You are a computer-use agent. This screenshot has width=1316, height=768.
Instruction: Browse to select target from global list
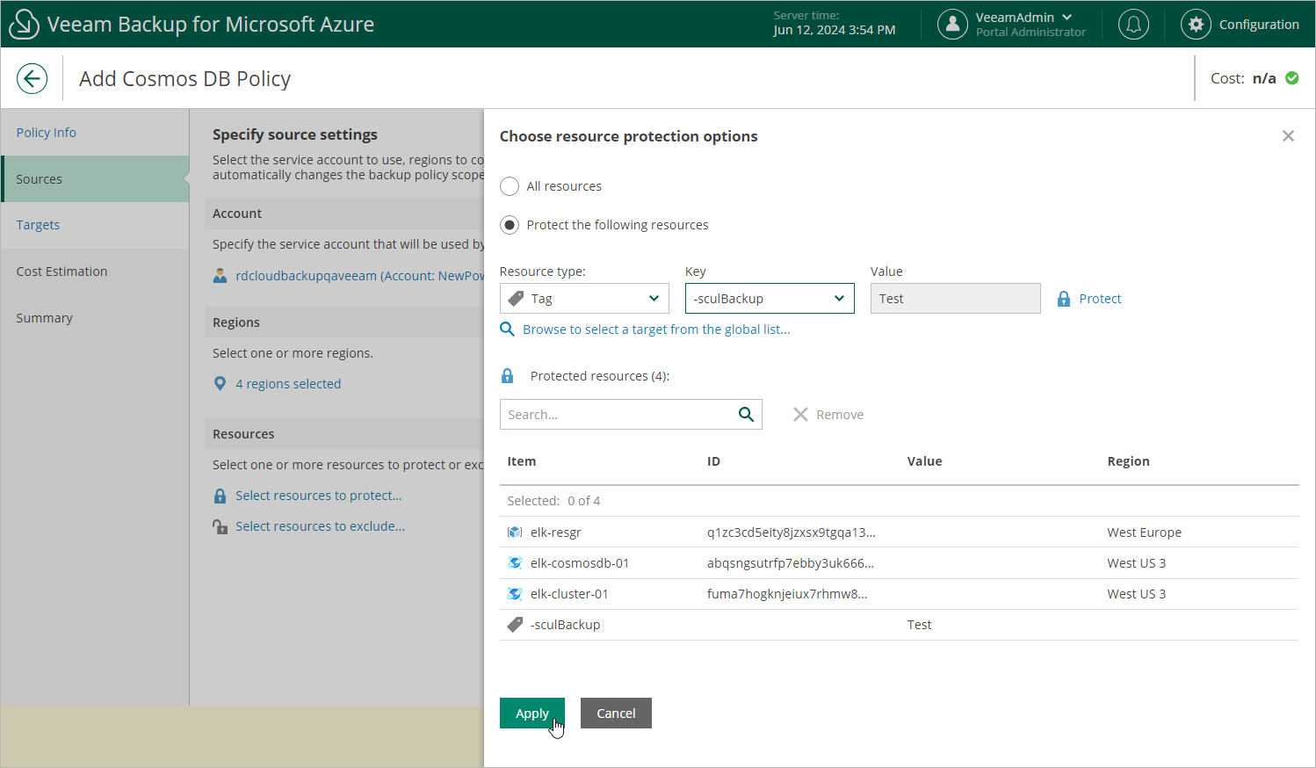tap(656, 330)
